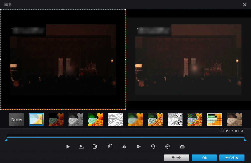Set the trim start point marker icon
The height and width of the screenshot is (163, 251).
coord(95,147)
